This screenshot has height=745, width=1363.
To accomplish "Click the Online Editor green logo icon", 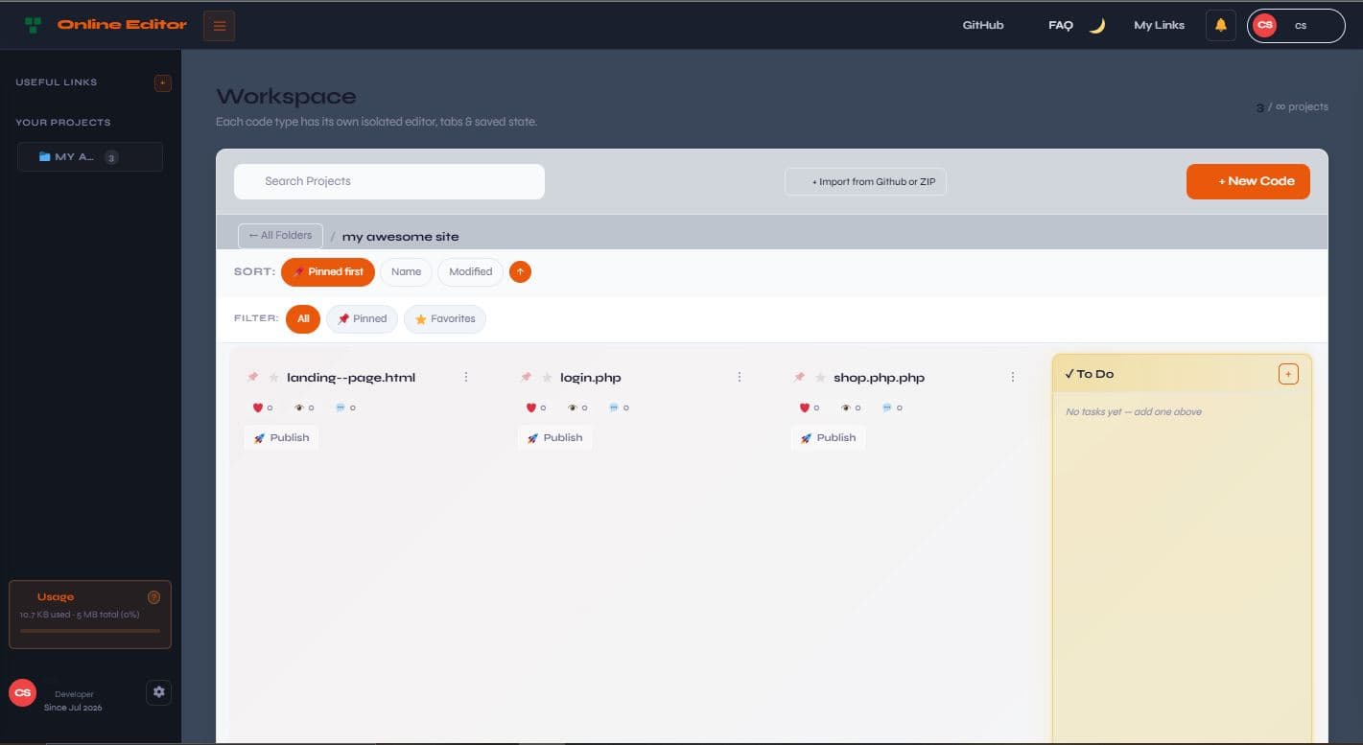I will point(34,25).
